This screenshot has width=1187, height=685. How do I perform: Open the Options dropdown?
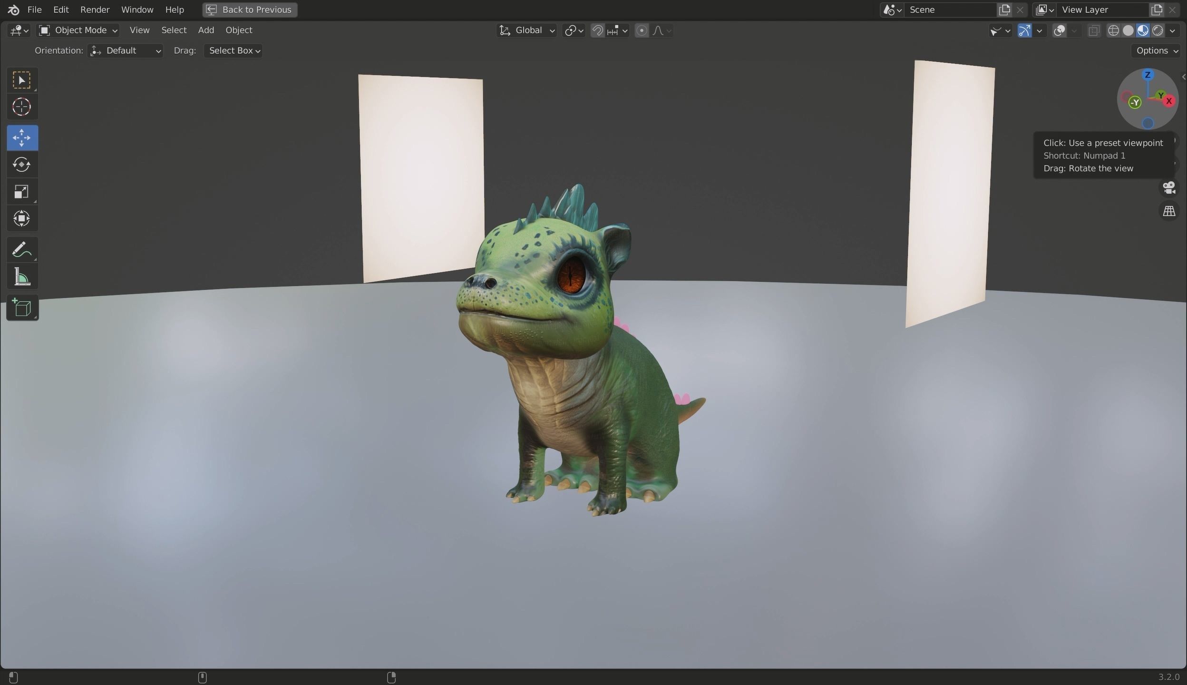(x=1157, y=51)
